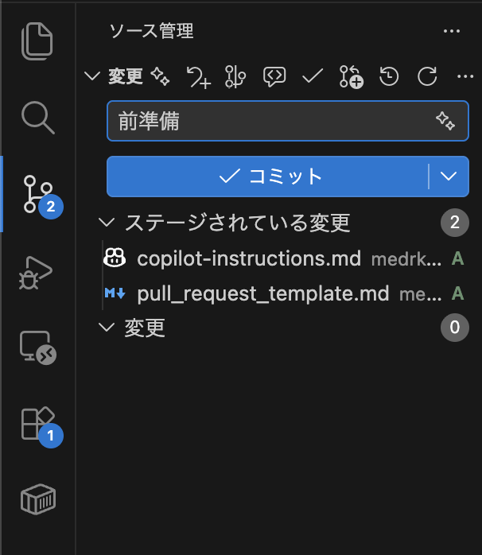Collapse the 変更 section with count 0
Screen dimensions: 482x555
(107, 328)
